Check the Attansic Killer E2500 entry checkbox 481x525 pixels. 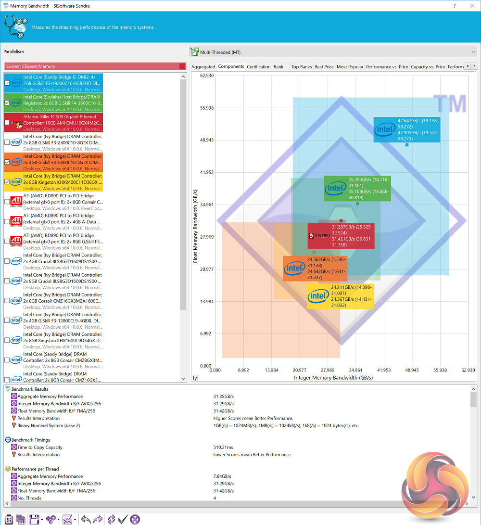pyautogui.click(x=7, y=123)
